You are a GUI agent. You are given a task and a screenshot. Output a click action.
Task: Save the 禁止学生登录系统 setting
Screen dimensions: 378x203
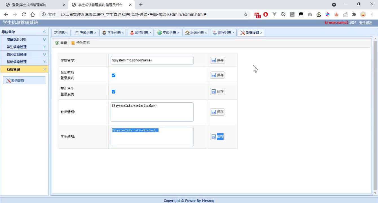coord(217,91)
